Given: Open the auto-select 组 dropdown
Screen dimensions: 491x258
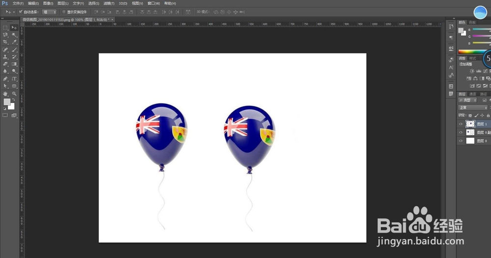Looking at the screenshot, I should tap(49, 12).
